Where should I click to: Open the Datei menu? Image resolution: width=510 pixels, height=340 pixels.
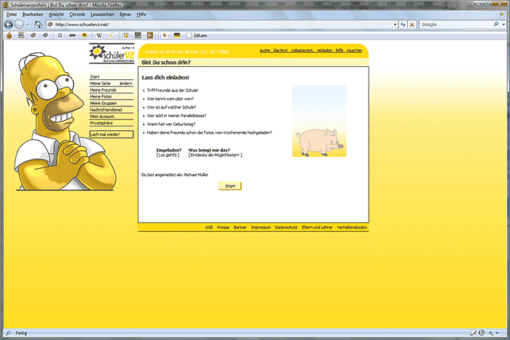[x=12, y=15]
